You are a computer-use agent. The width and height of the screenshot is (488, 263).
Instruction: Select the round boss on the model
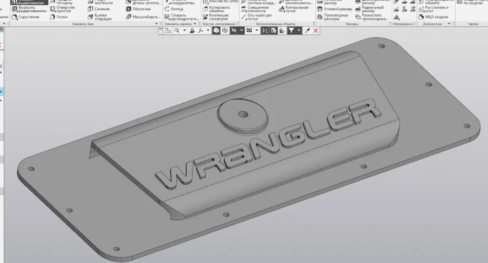coord(243,116)
